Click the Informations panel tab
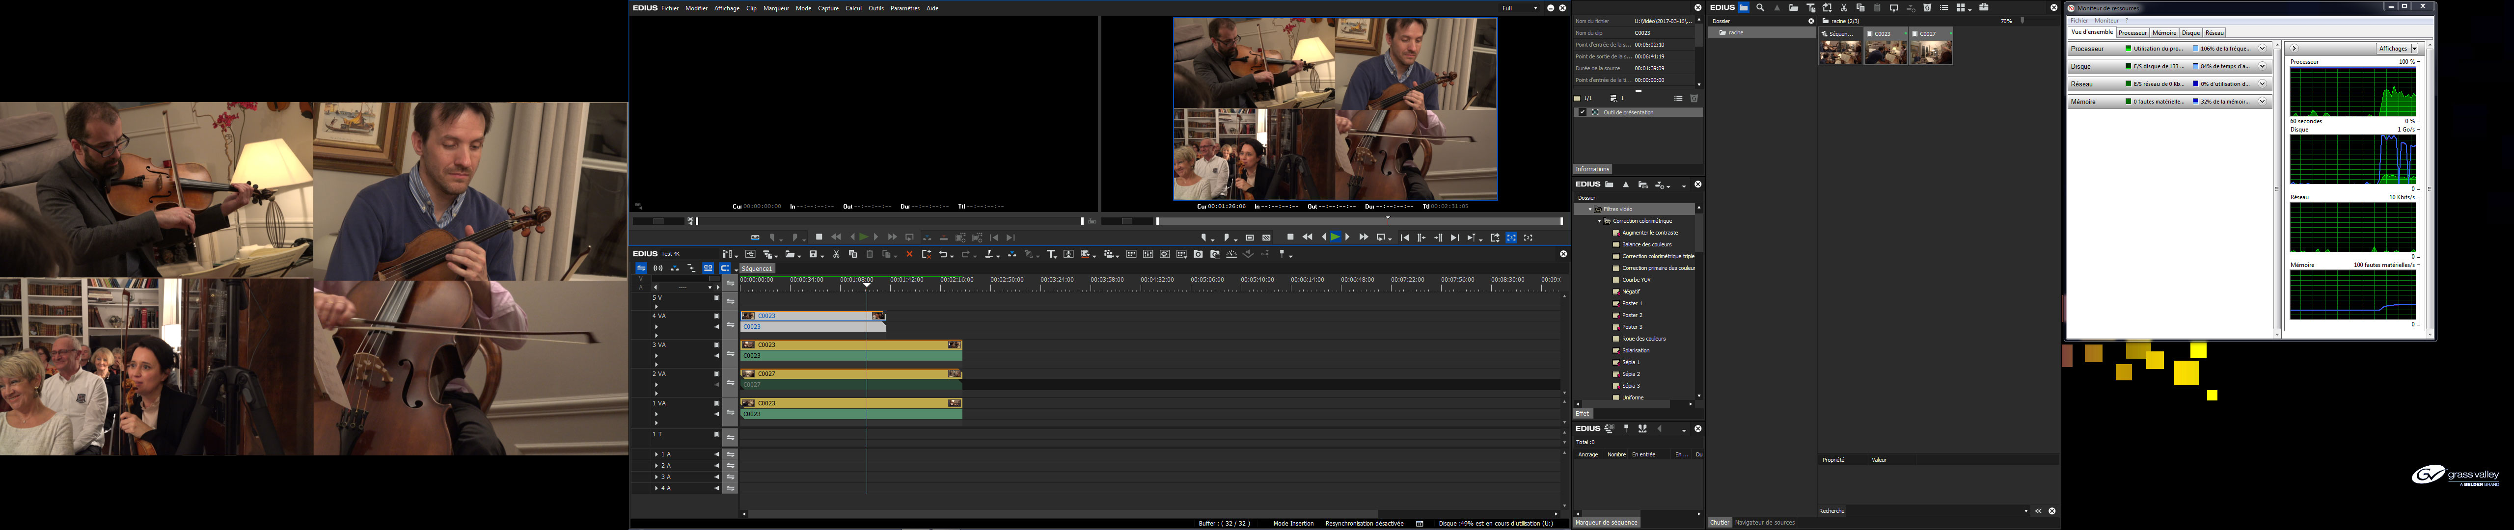Screen dimensions: 2514x530 (x=1592, y=169)
